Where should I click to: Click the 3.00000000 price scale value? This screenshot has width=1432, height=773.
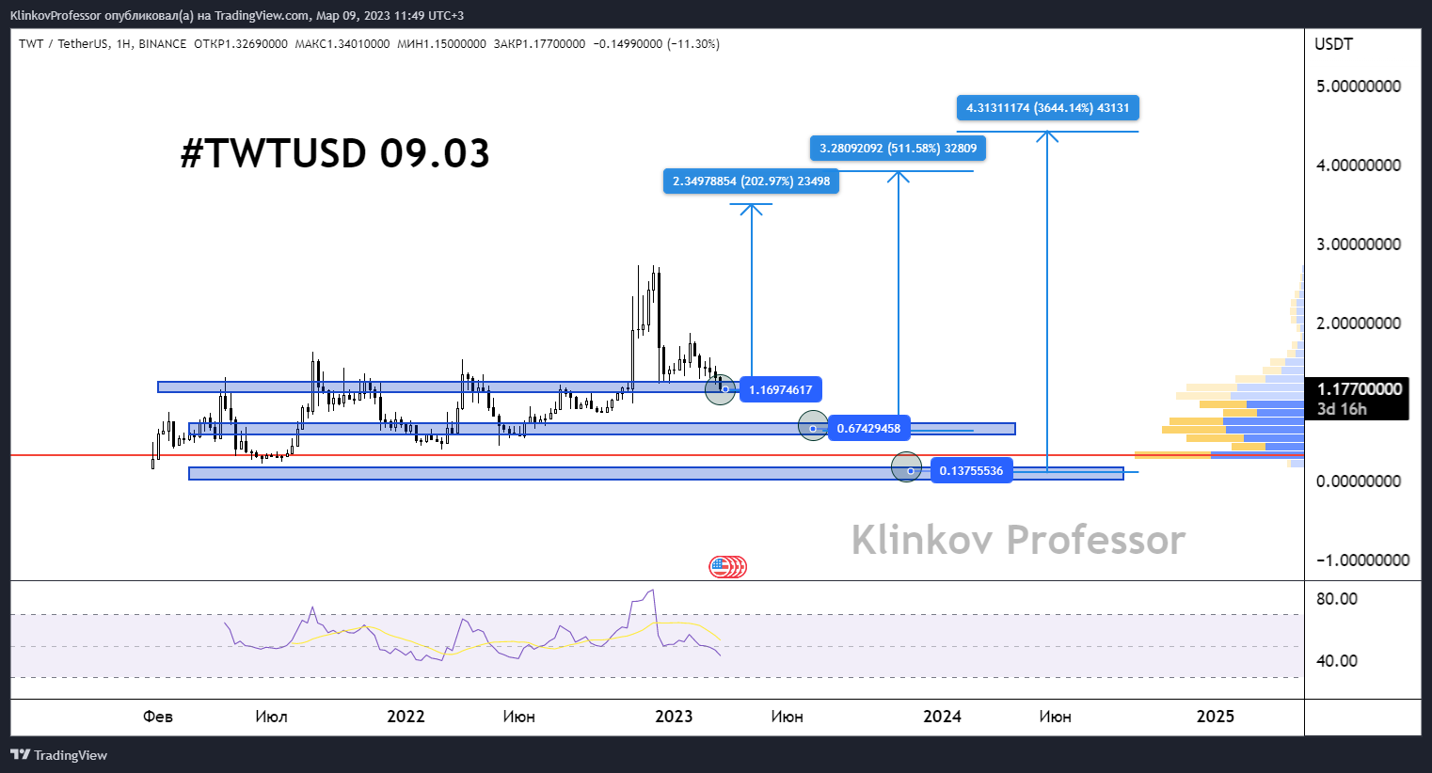(x=1359, y=245)
